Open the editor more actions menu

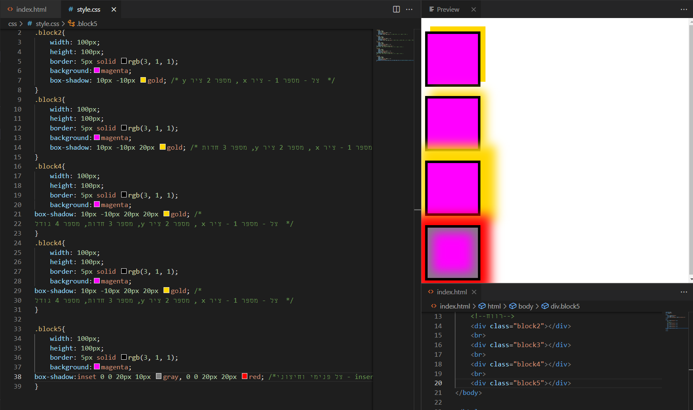tap(409, 9)
